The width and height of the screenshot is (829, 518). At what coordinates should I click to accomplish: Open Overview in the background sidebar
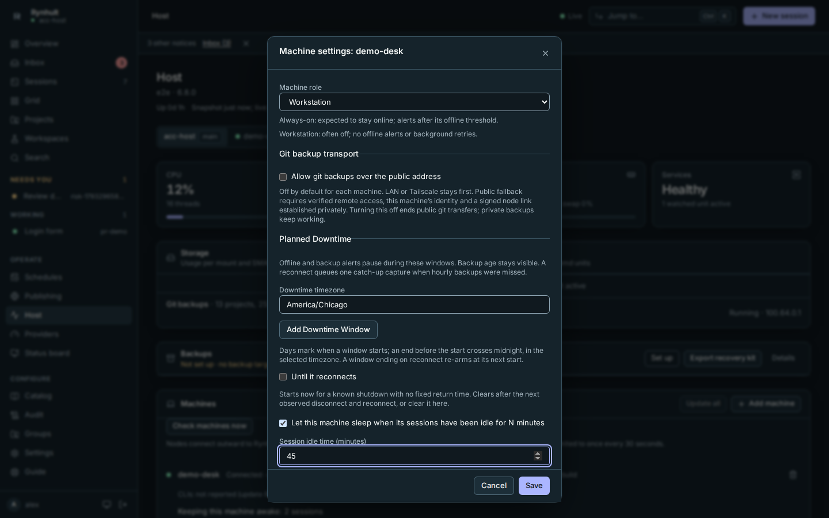[x=69, y=44]
